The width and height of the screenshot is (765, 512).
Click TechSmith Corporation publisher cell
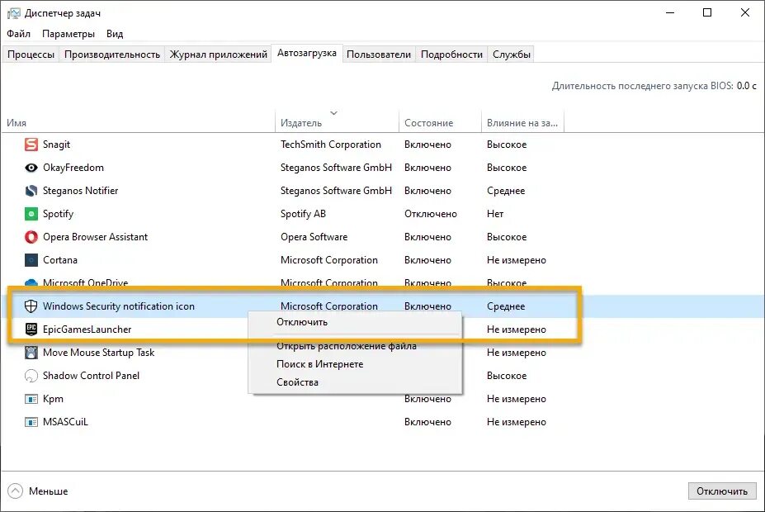pos(331,145)
